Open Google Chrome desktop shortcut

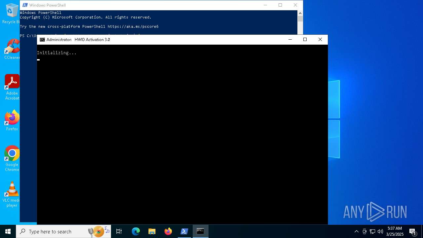pos(12,159)
